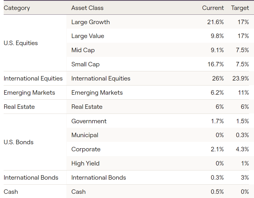This screenshot has width=254, height=198.
Task: Click the Mid Cap row label
Action: click(83, 50)
